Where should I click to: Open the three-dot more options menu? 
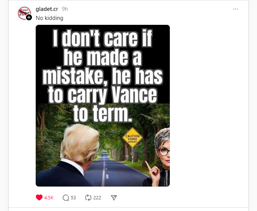(x=236, y=9)
